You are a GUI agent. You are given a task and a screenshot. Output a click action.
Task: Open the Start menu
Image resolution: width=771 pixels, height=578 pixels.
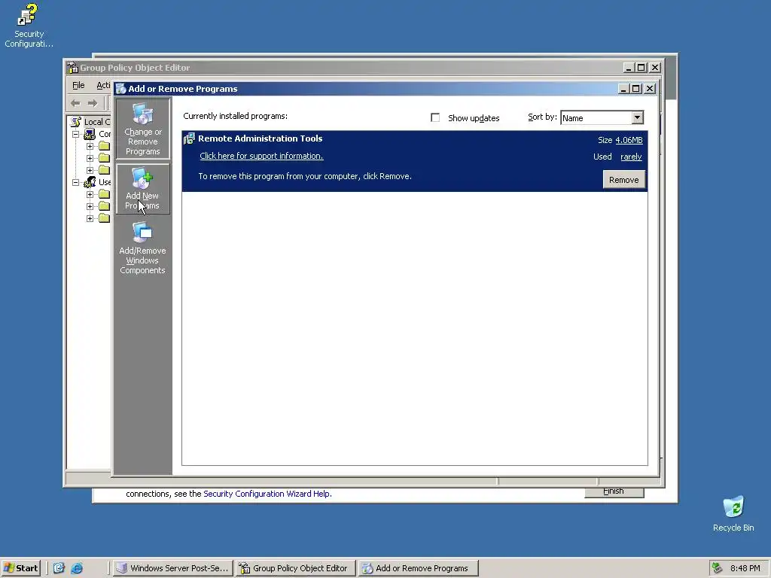(20, 568)
